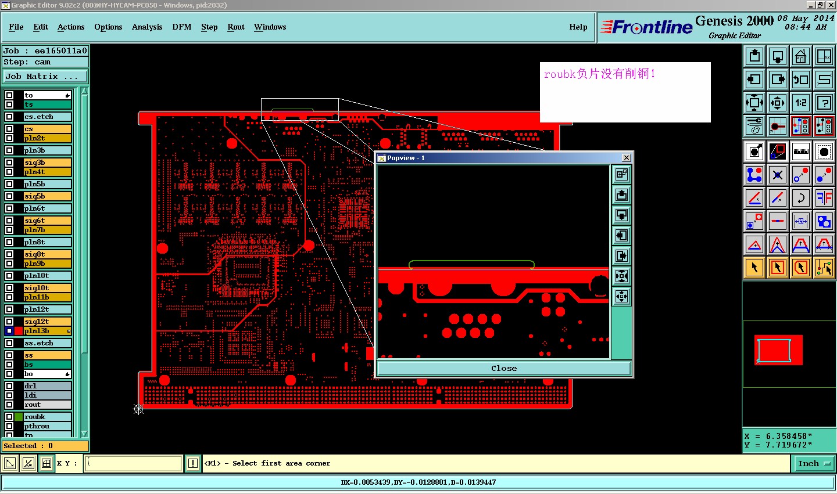This screenshot has width=837, height=494.
Task: Click the X delete point icon
Action: coord(778,175)
